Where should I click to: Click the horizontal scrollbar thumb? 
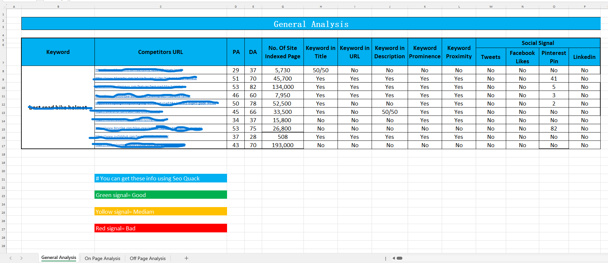point(399,258)
